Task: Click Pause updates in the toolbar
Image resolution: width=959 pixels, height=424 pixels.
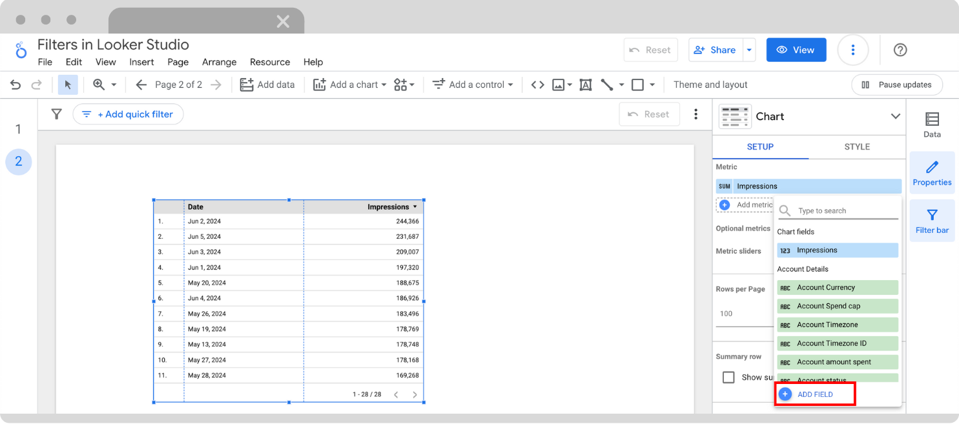Action: (x=896, y=85)
